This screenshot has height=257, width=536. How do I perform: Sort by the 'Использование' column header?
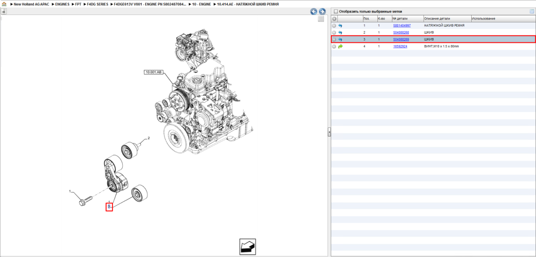pos(503,18)
